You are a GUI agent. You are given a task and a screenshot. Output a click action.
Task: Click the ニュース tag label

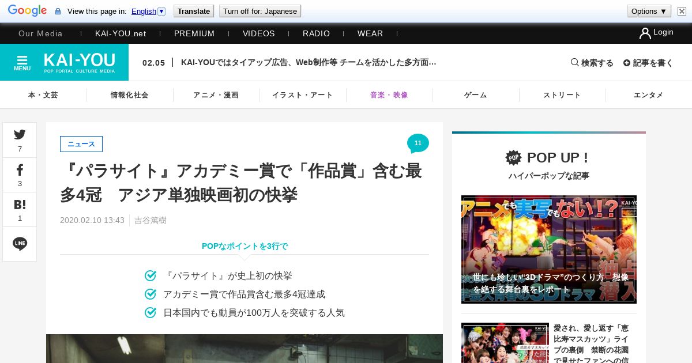pos(81,144)
